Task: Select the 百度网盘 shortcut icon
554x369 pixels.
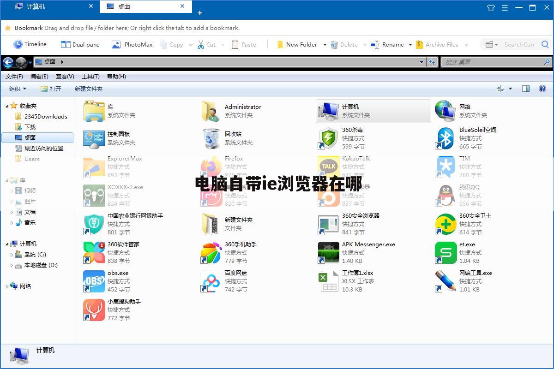Action: point(211,281)
